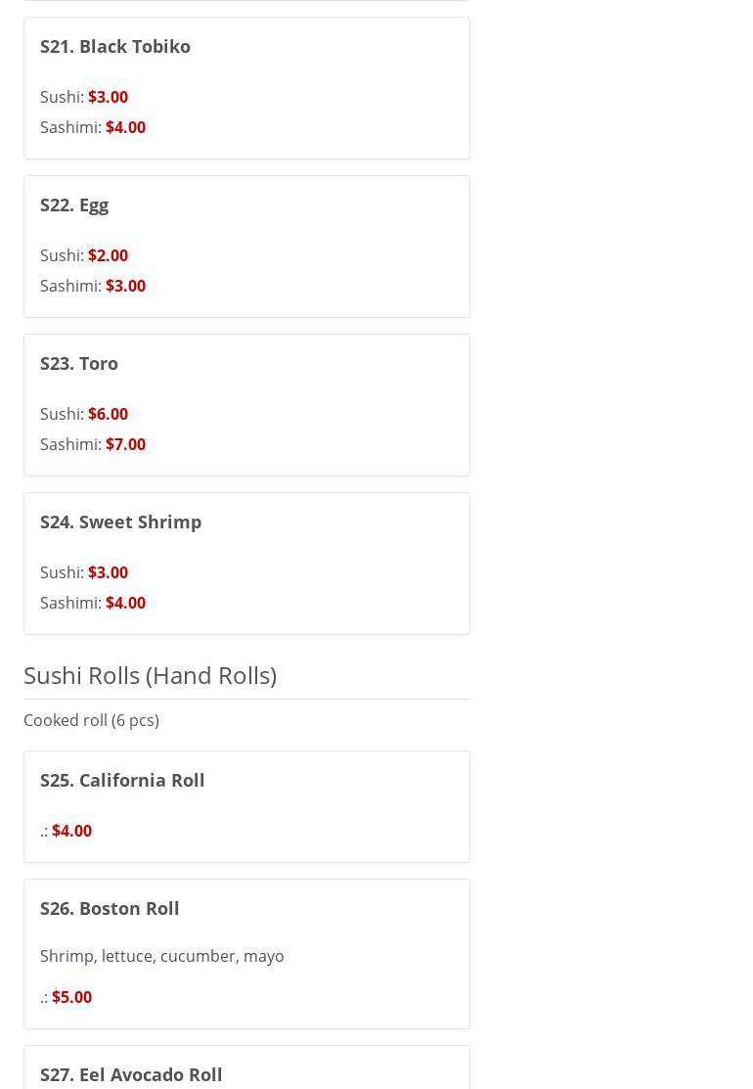Select the Boston Roll $5.00 price
The height and width of the screenshot is (1089, 753).
(x=71, y=997)
